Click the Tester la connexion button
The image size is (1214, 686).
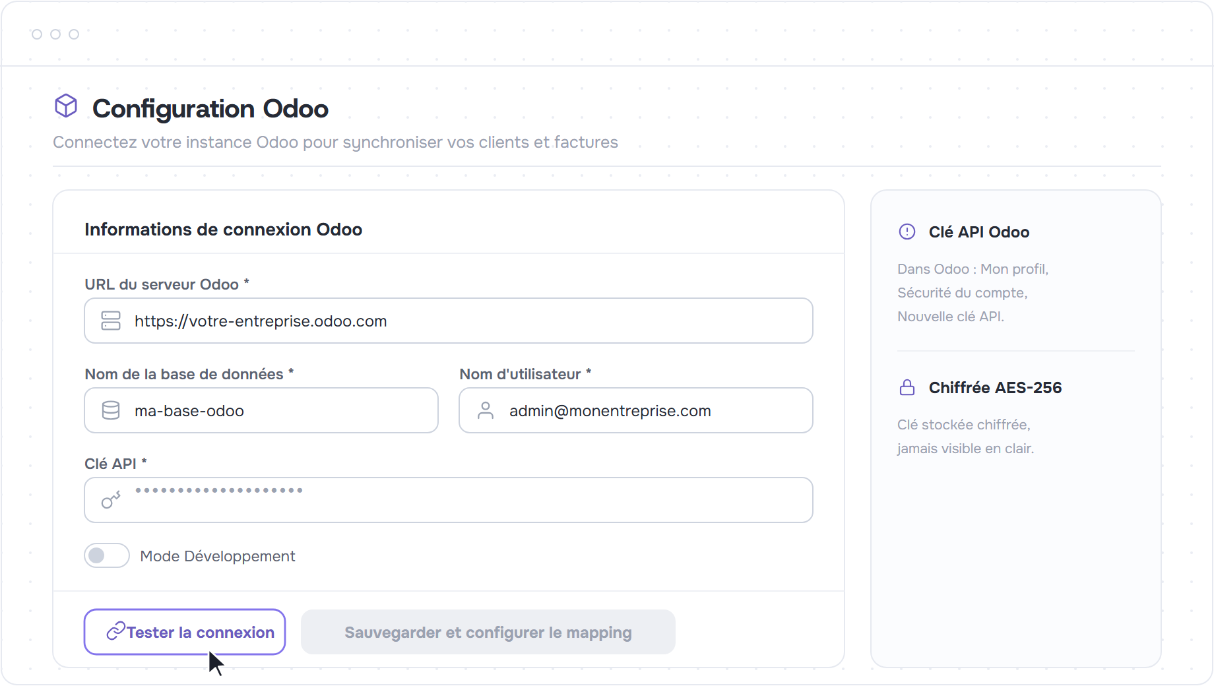185,632
